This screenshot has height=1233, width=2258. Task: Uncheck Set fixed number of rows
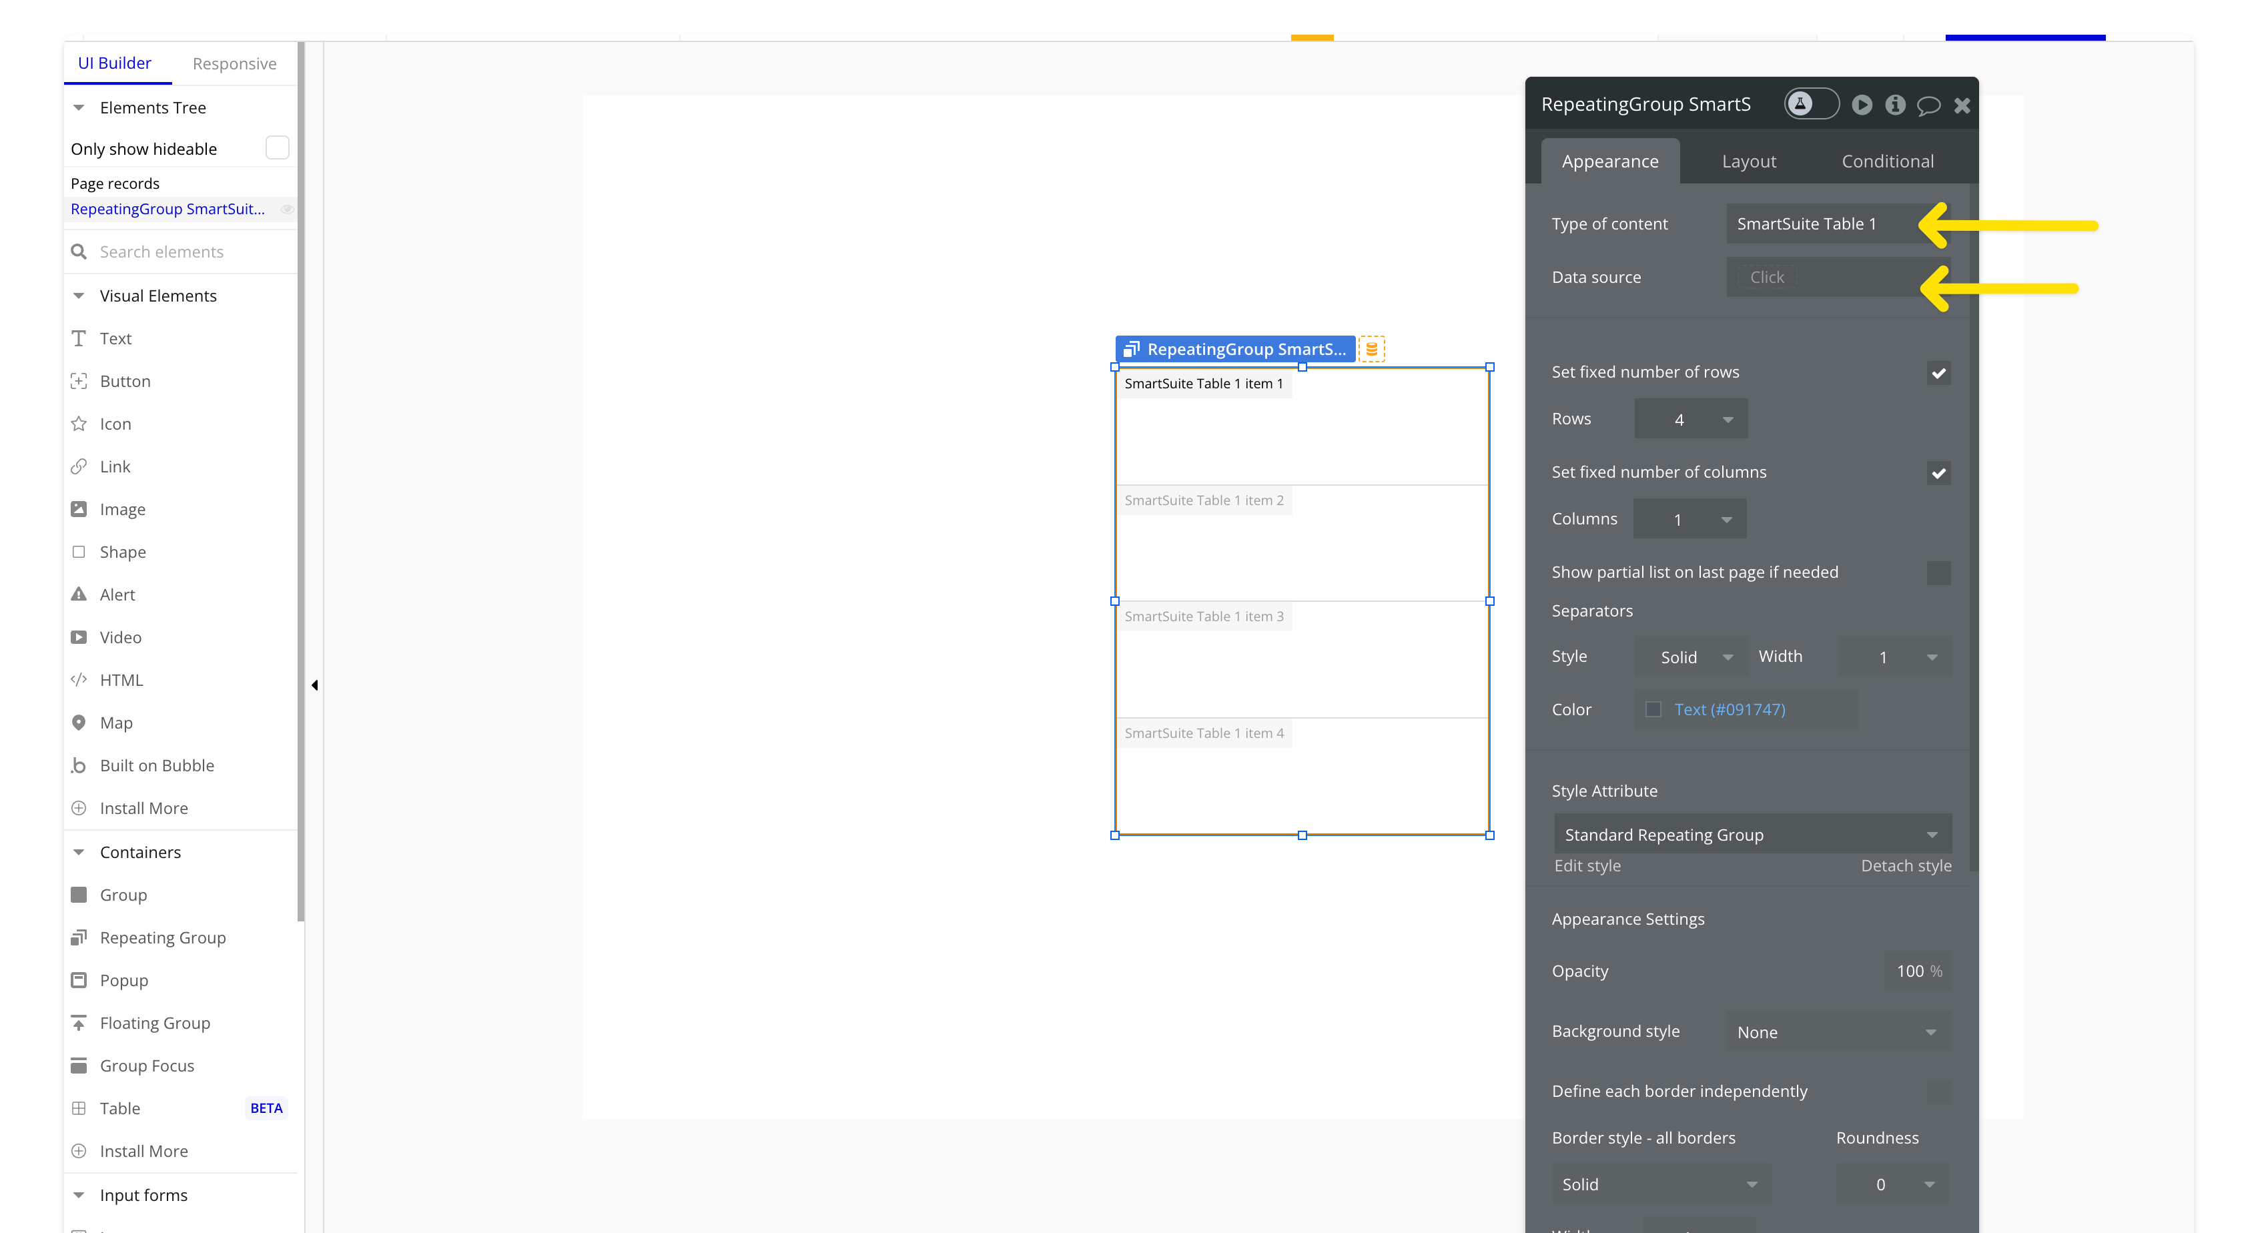1938,374
